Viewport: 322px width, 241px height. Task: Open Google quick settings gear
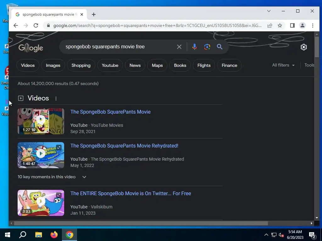[x=303, y=47]
